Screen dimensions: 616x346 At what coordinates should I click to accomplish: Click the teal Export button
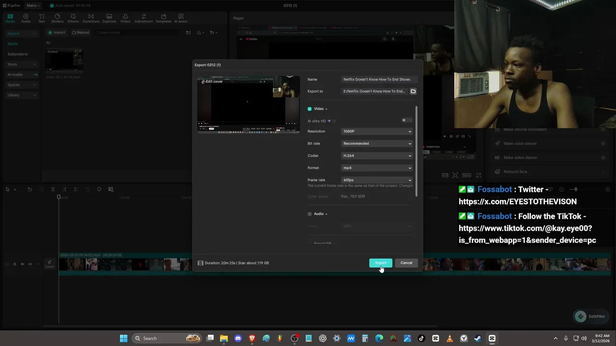tap(381, 263)
